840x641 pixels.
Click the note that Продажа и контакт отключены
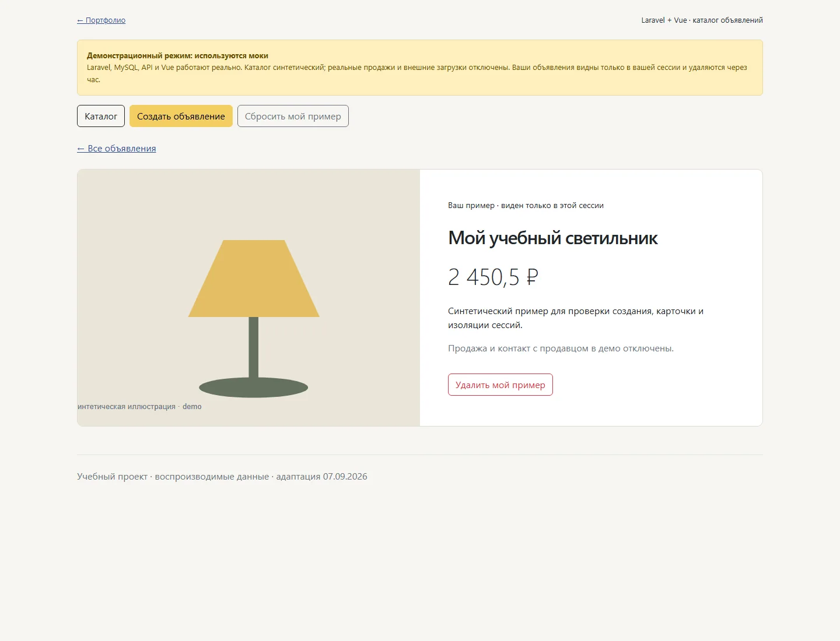(x=561, y=348)
